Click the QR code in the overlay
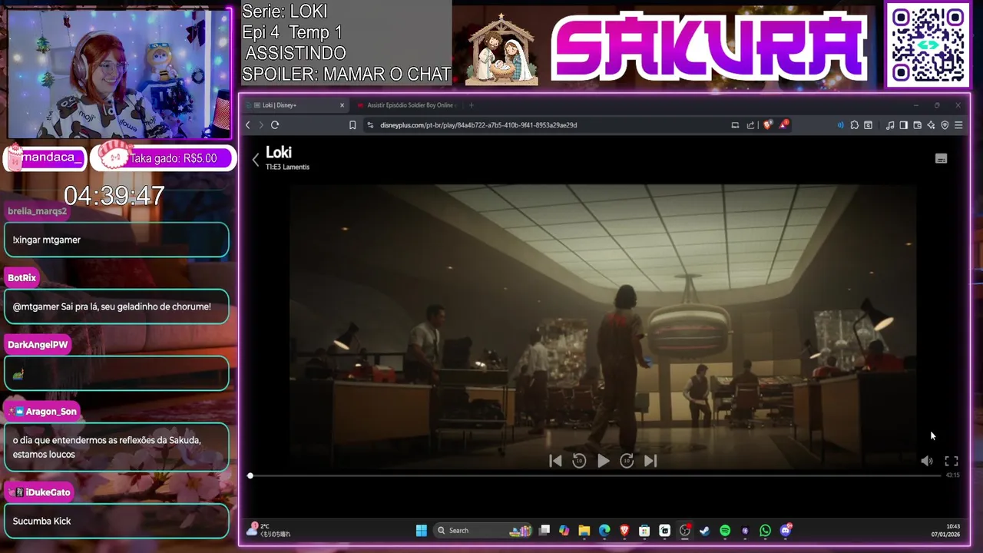 [928, 45]
